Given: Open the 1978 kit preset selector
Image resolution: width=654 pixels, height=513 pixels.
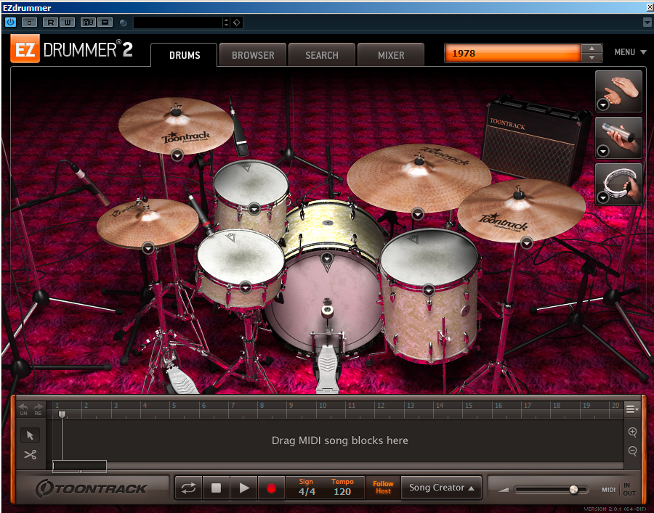Looking at the screenshot, I should 512,53.
